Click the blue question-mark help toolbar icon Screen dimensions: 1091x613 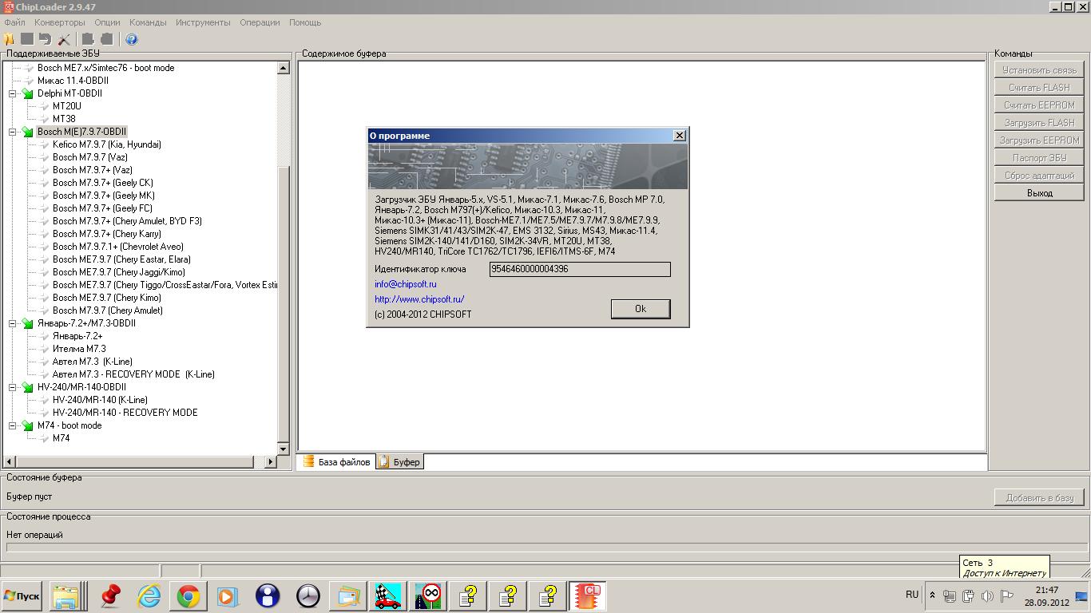[x=132, y=39]
